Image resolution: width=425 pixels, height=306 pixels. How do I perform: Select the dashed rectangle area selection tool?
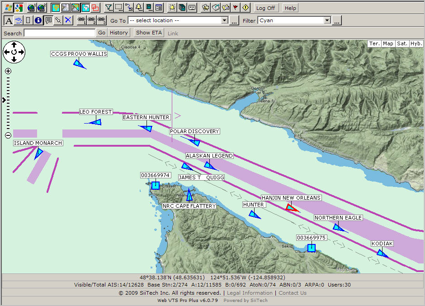(119, 8)
